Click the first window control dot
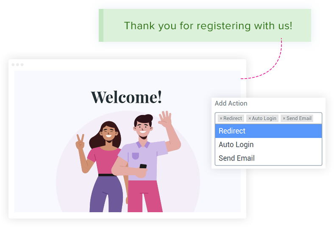The image size is (334, 227). (13, 65)
